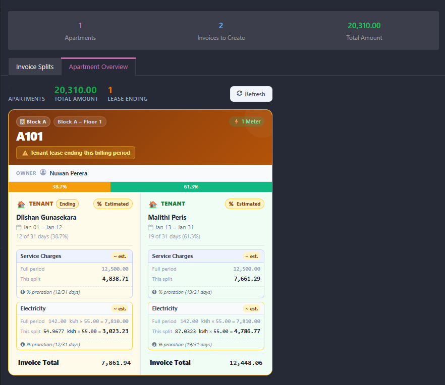Image resolution: width=445 pixels, height=385 pixels.
Task: Click the A101 apartment title
Action: (29, 137)
